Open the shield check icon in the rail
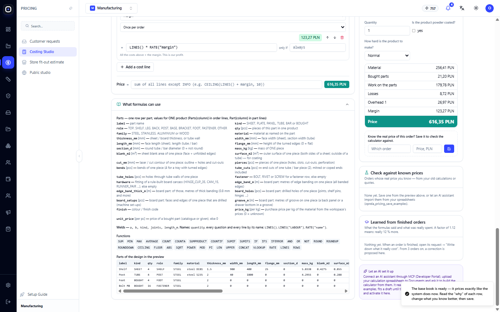 point(8,96)
